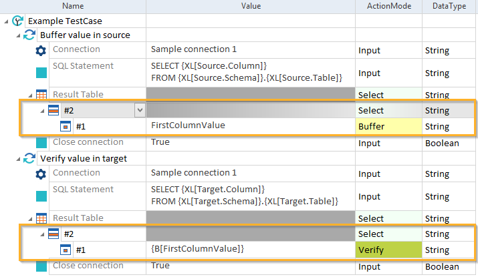Collapse the Example TestCase tree node
The height and width of the screenshot is (277, 478).
point(6,21)
